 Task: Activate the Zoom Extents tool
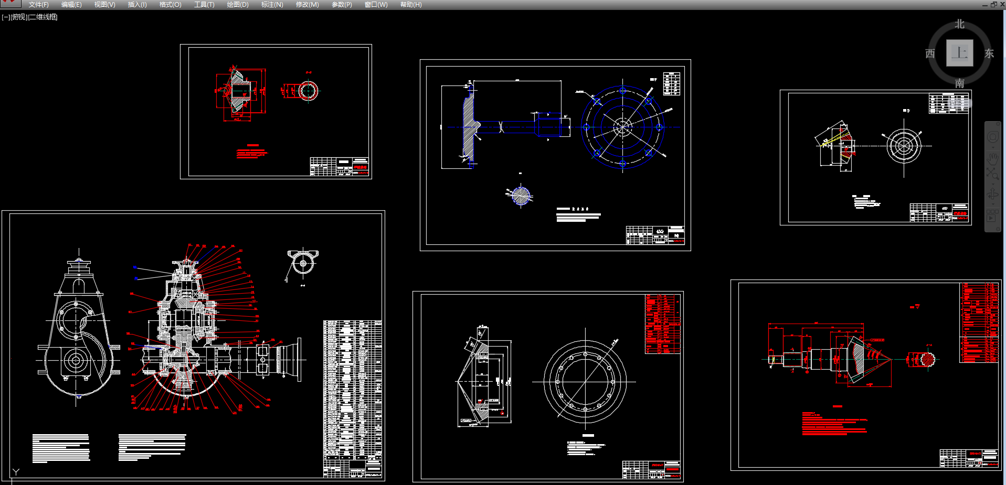992,174
